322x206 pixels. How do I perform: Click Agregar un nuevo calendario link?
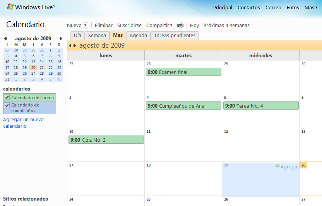(23, 123)
